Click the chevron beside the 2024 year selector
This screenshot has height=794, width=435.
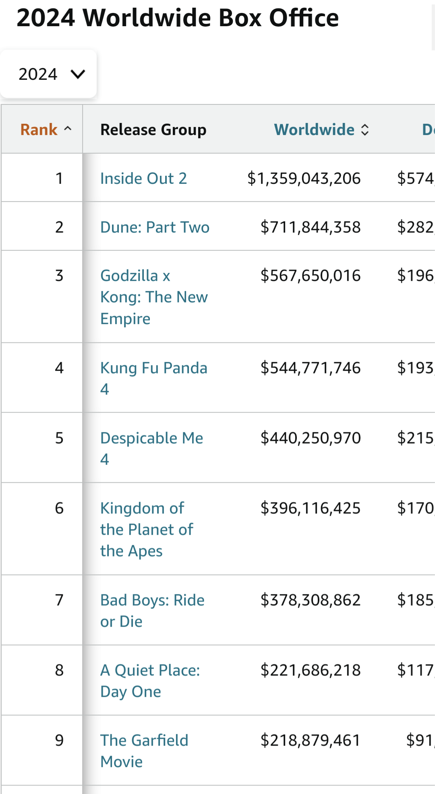coord(78,74)
